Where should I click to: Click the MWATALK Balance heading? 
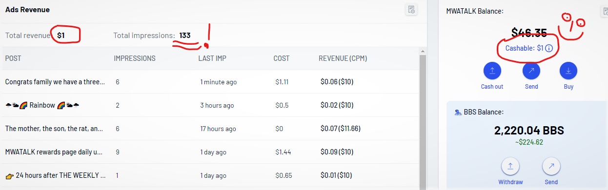pos(475,11)
